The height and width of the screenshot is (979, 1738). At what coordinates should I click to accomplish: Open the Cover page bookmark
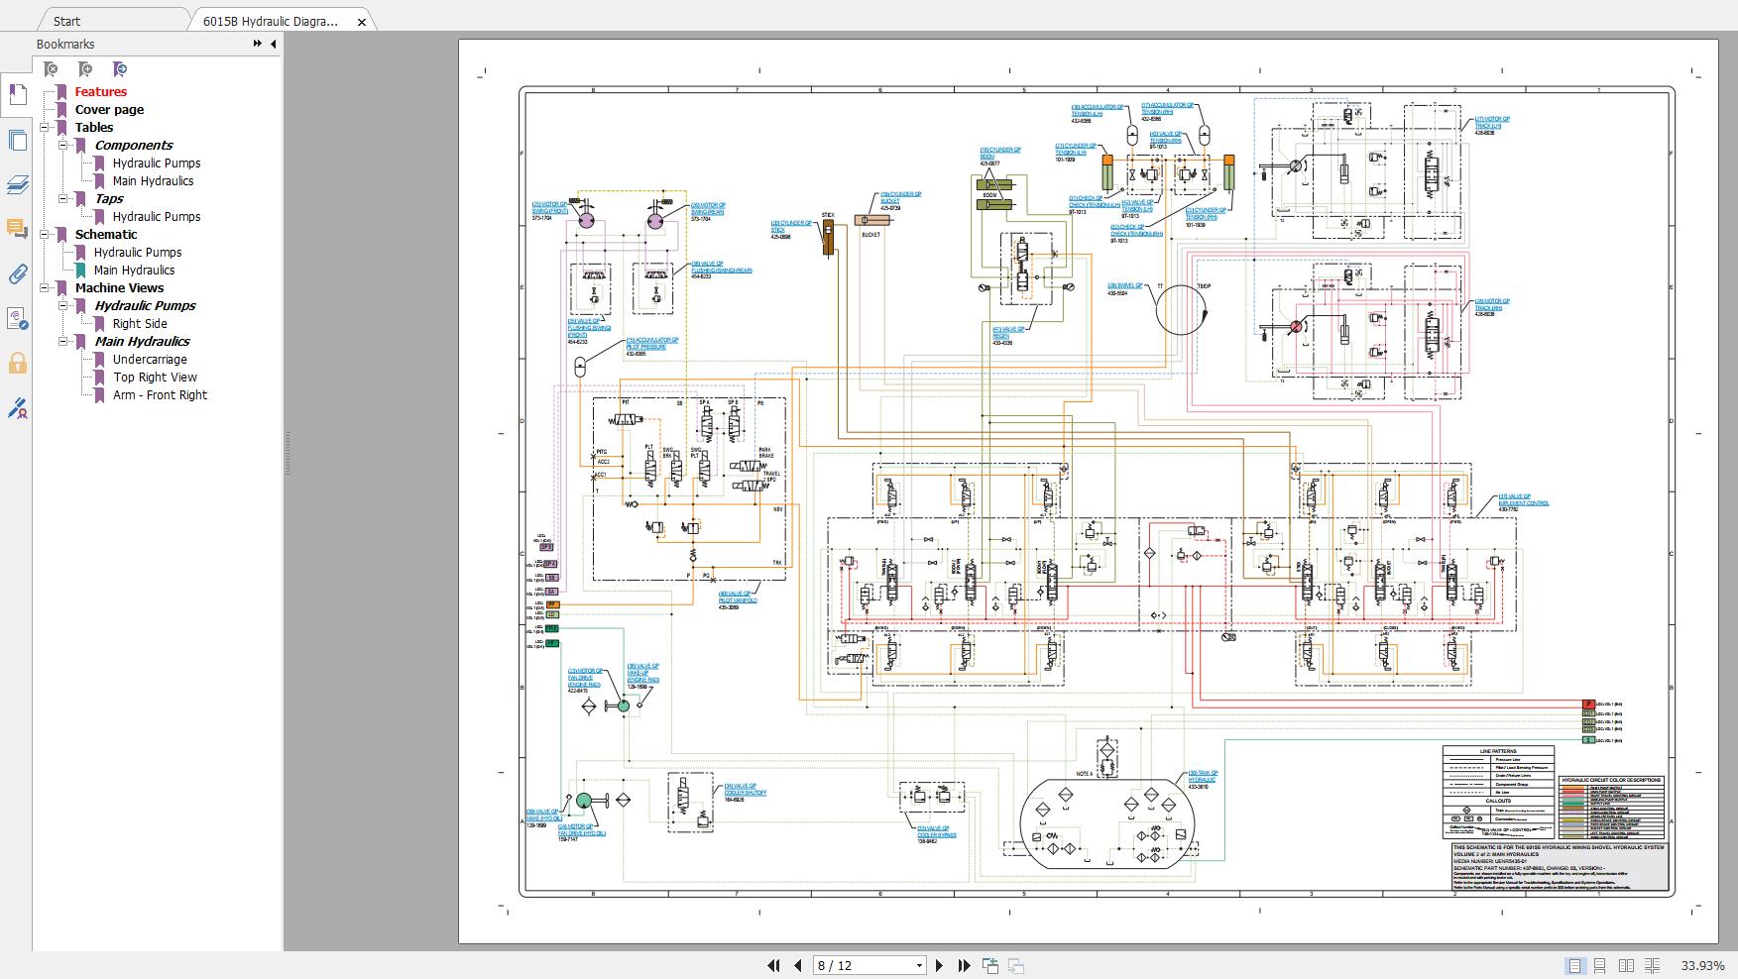109,110
